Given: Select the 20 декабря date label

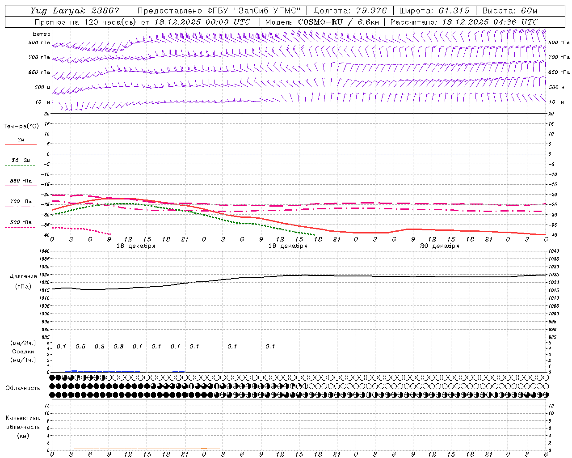Looking at the screenshot, I should pos(440,246).
